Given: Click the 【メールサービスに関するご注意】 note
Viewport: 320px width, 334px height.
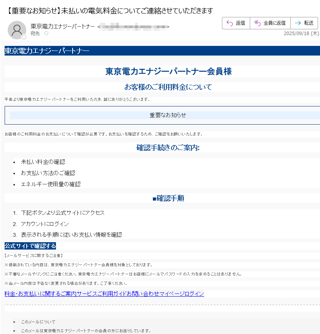Looking at the screenshot, I should [34, 255].
